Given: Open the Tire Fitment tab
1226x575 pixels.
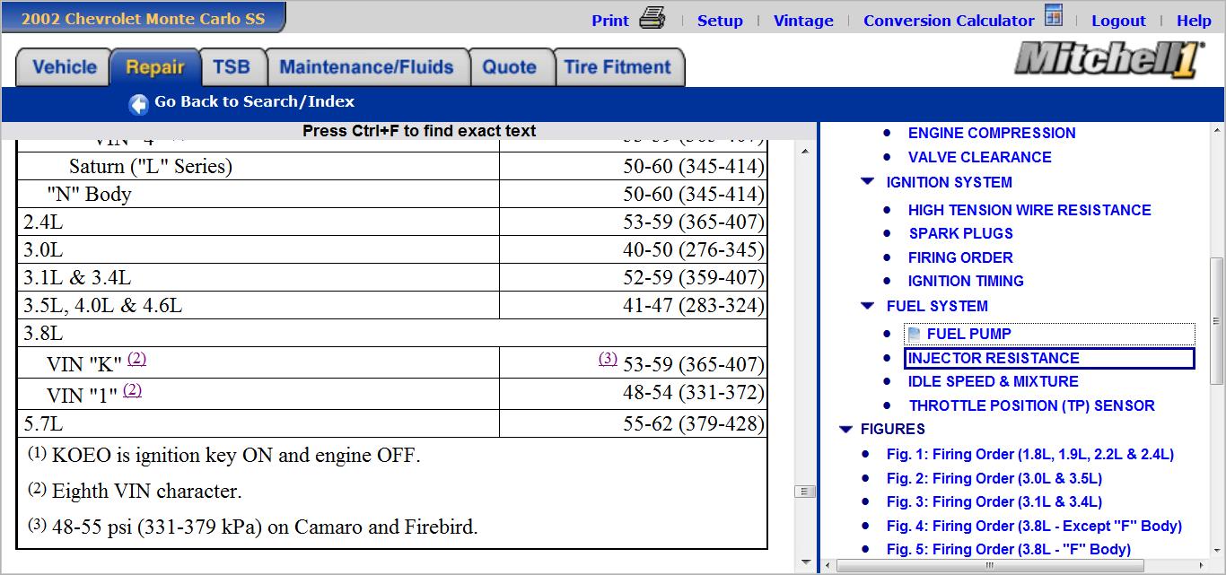Looking at the screenshot, I should tap(617, 67).
